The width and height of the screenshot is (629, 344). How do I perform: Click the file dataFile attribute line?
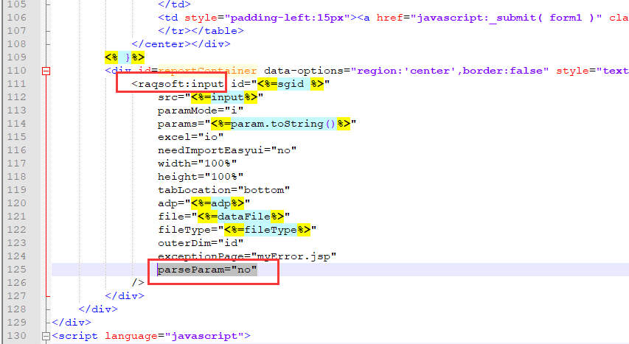[x=224, y=217]
